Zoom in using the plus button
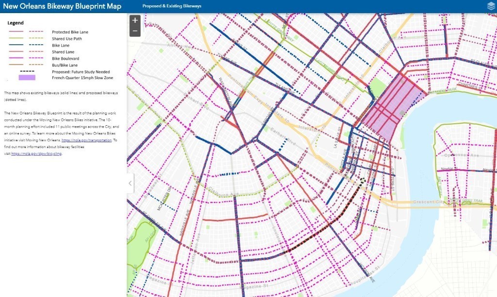This screenshot has width=497, height=297. (135, 20)
